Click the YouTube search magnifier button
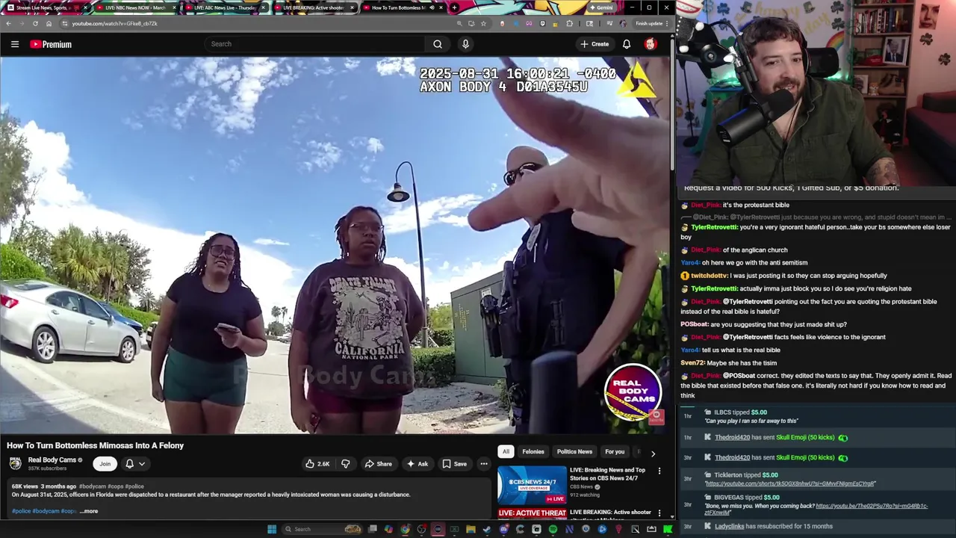Viewport: 956px width, 538px height. click(x=438, y=44)
